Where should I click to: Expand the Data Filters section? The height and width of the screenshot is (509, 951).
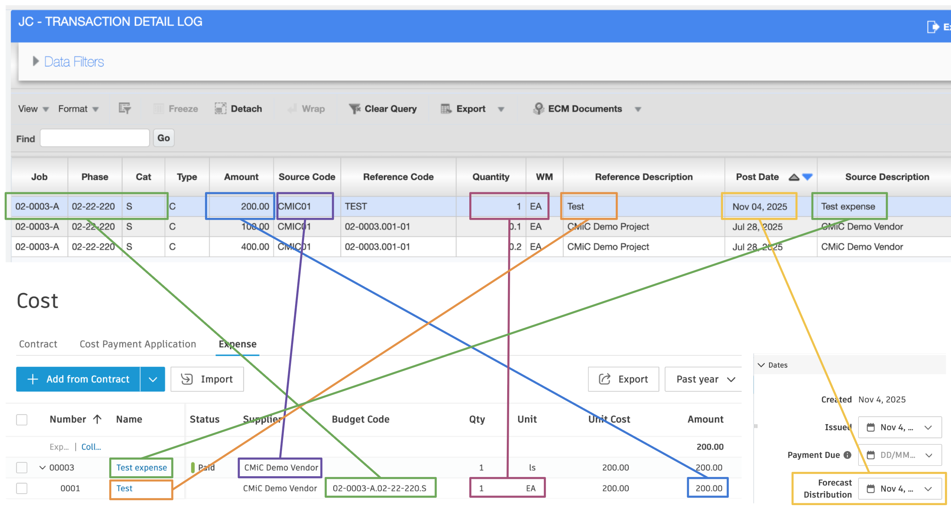click(36, 61)
